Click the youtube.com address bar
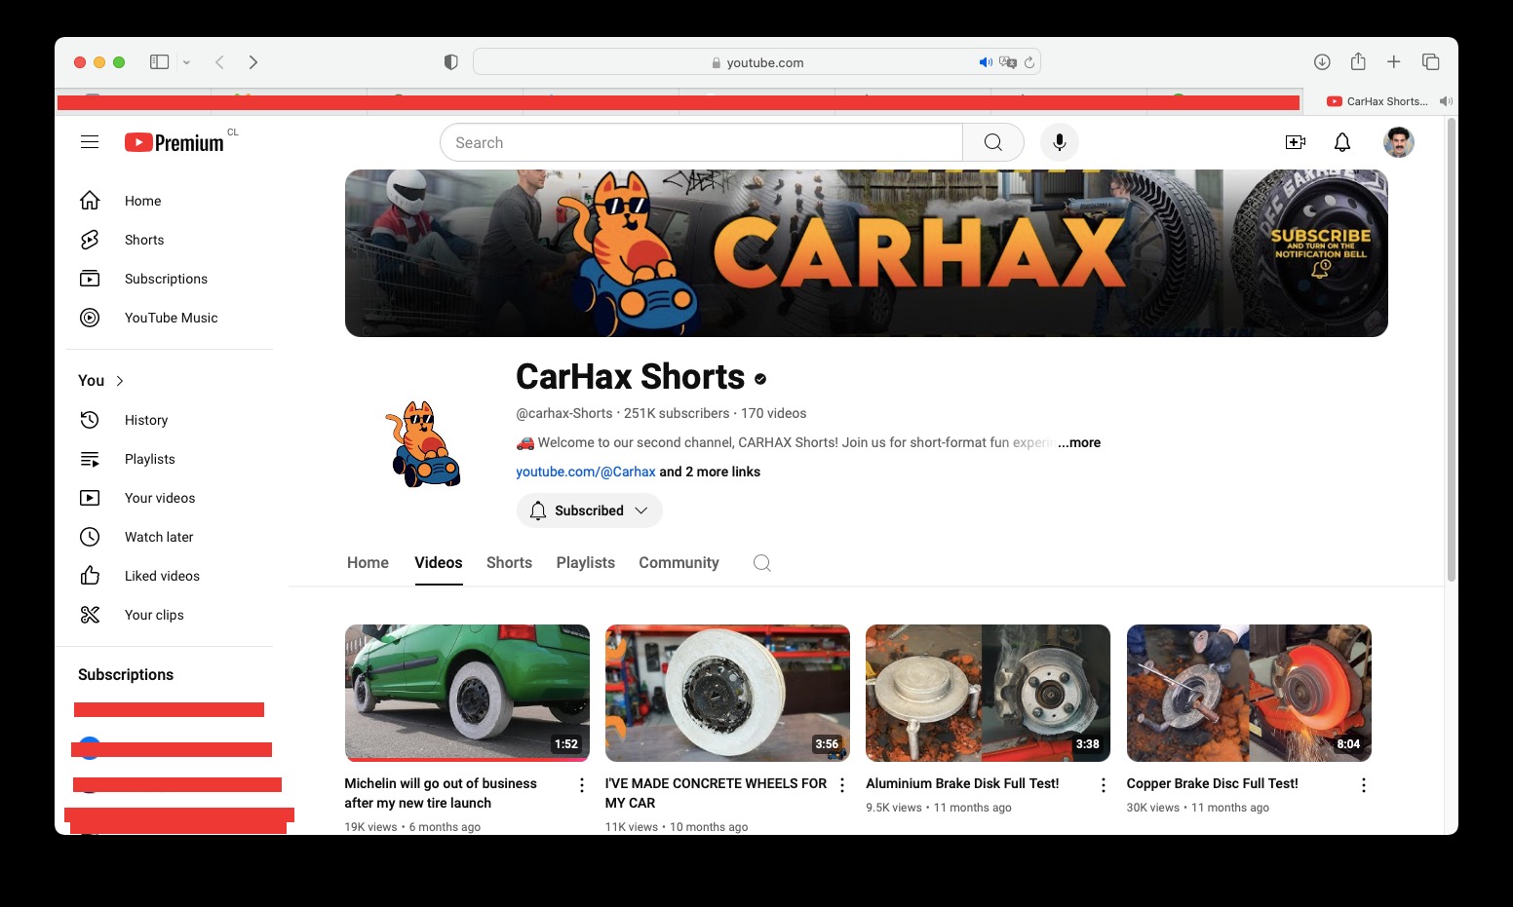Viewport: 1513px width, 907px height. (757, 62)
